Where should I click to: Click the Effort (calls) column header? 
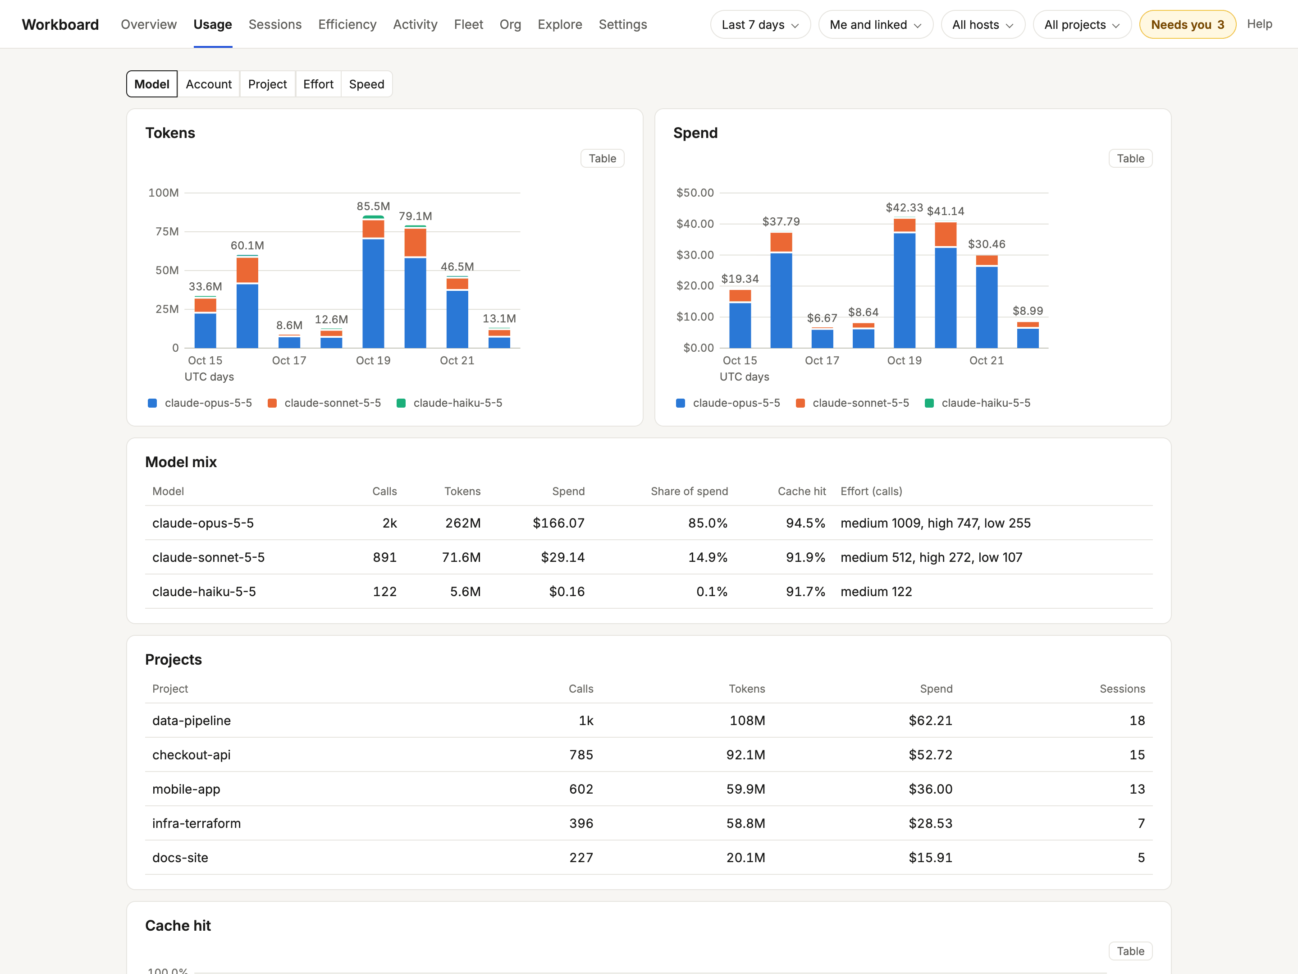[x=871, y=492]
